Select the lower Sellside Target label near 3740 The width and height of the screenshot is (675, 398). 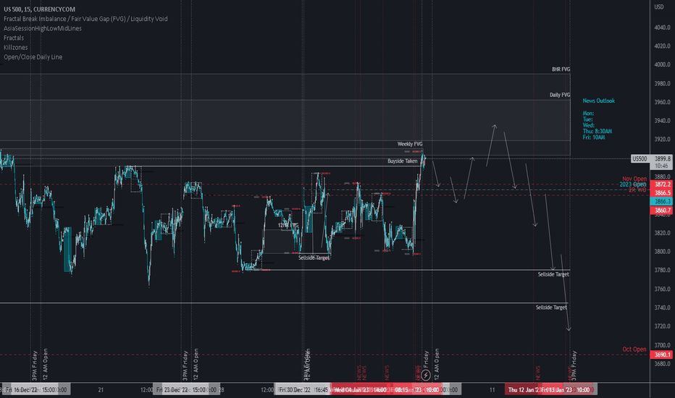[x=551, y=308]
